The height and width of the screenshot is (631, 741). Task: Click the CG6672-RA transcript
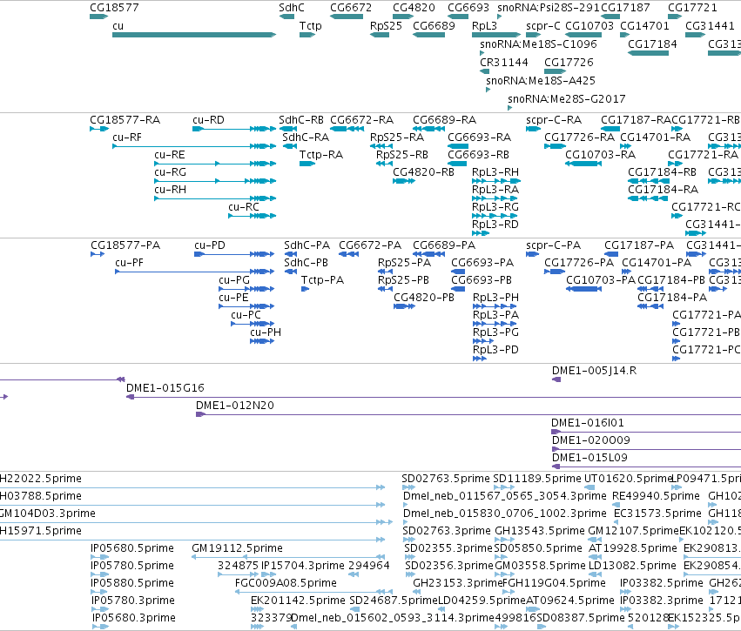pyautogui.click(x=347, y=129)
